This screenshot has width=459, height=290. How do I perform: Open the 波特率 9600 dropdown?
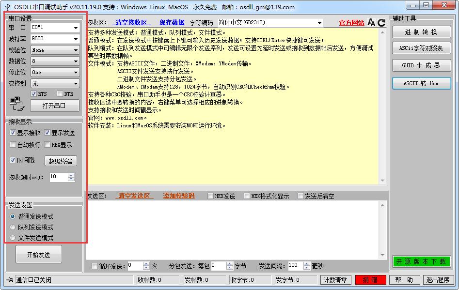pos(55,39)
